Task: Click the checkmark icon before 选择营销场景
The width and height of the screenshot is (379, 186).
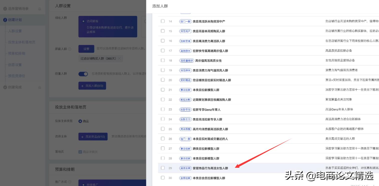Action: [x=5, y=9]
